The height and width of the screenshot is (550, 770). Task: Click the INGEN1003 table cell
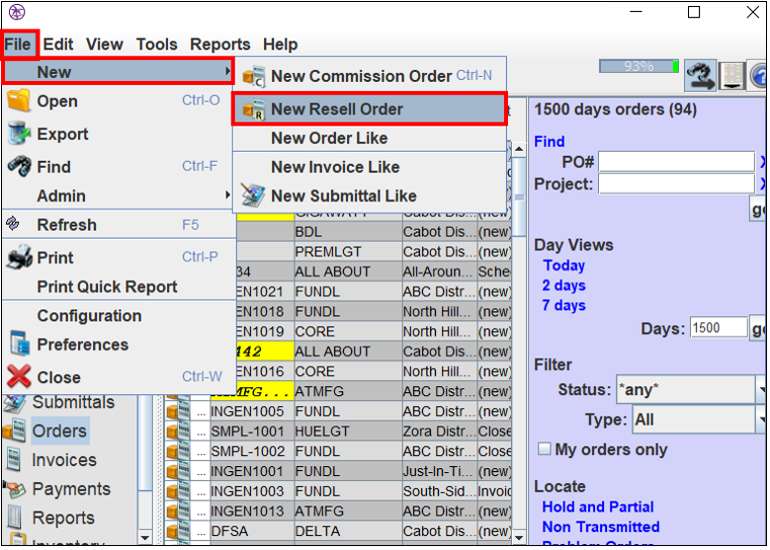coord(252,491)
